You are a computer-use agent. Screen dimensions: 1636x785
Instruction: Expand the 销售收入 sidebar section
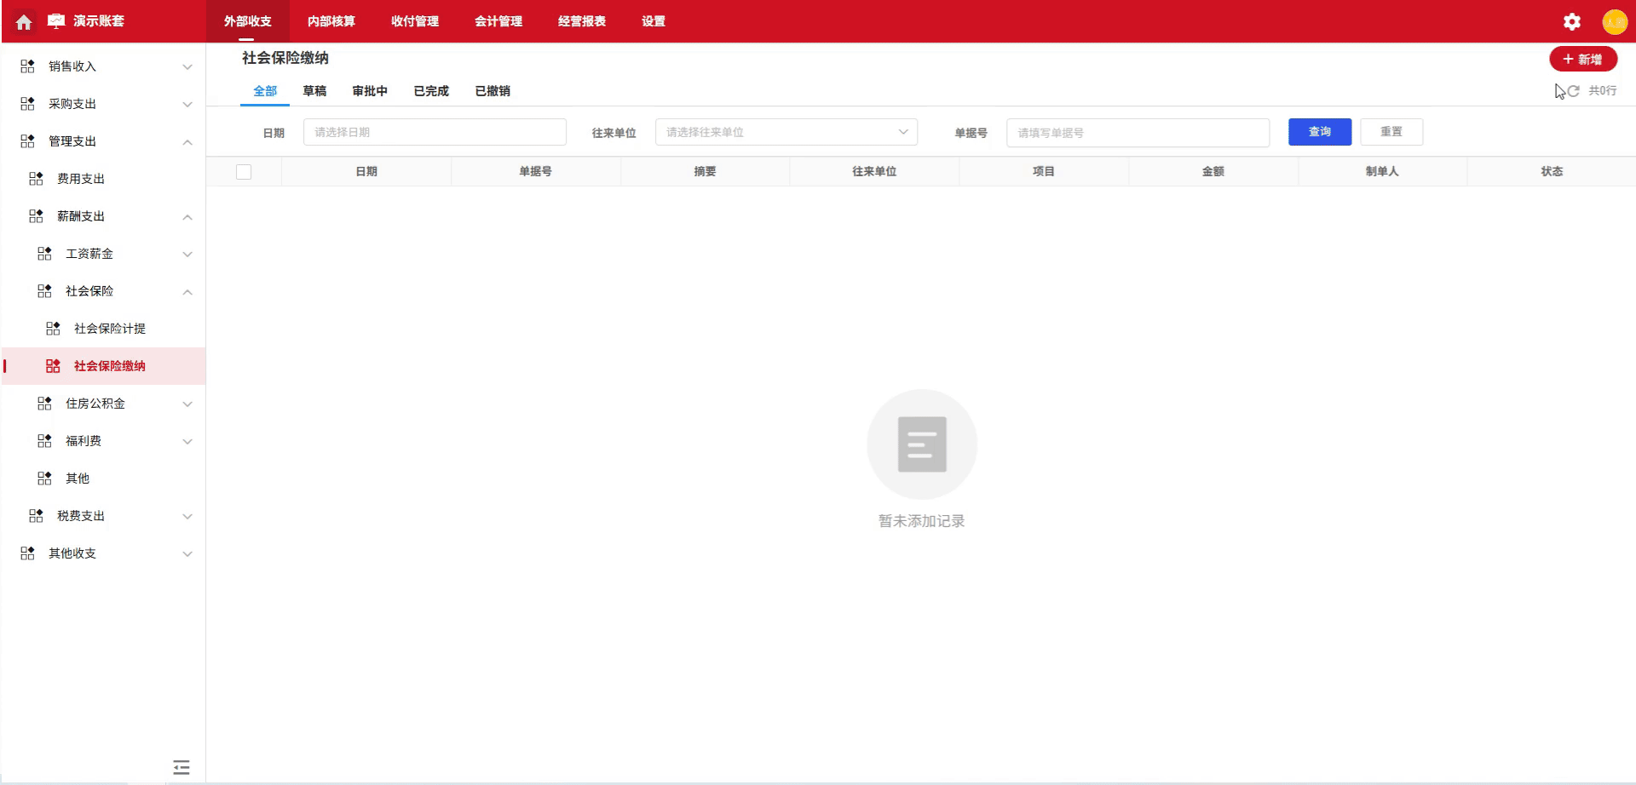[187, 66]
